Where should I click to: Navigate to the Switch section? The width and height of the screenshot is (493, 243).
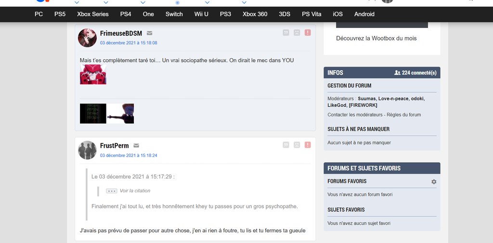point(174,14)
